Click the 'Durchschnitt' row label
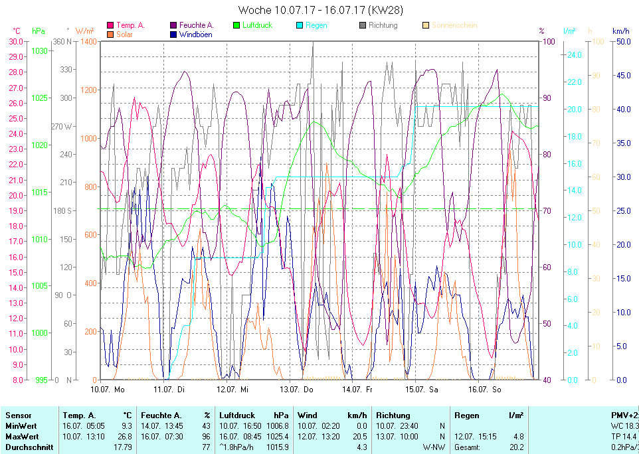The width and height of the screenshot is (639, 454). (x=29, y=447)
